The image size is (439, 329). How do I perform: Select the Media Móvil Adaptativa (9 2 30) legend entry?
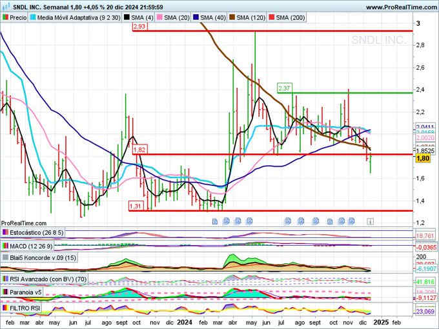76,17
